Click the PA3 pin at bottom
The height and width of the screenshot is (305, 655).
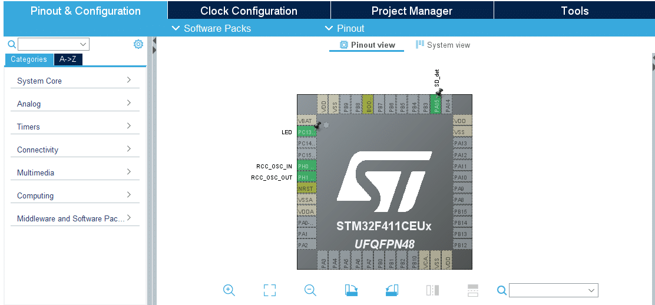(x=323, y=260)
